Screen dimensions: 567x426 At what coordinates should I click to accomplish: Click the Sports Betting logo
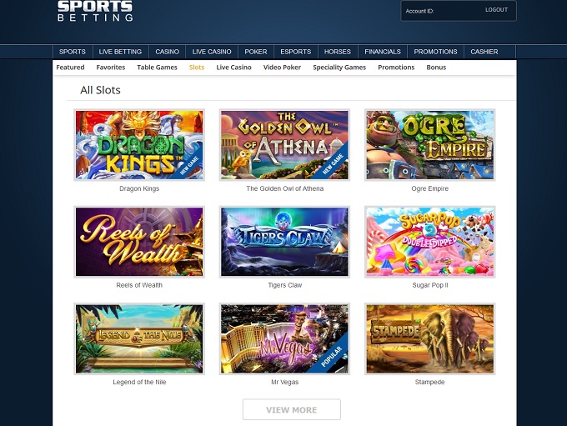click(x=95, y=11)
